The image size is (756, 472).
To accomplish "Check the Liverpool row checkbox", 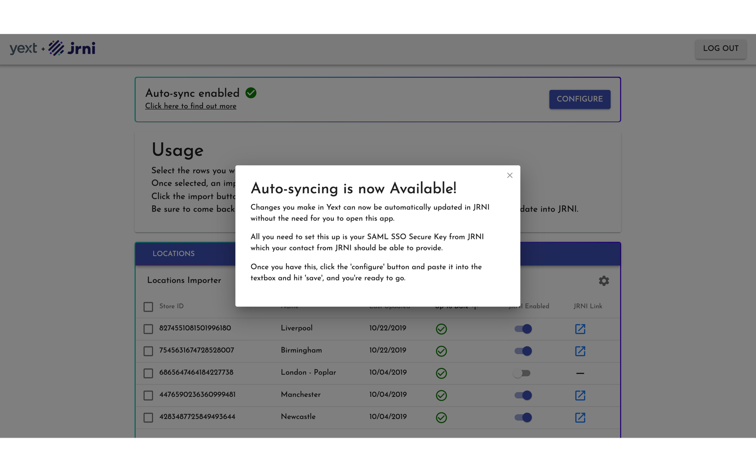I will tap(148, 329).
